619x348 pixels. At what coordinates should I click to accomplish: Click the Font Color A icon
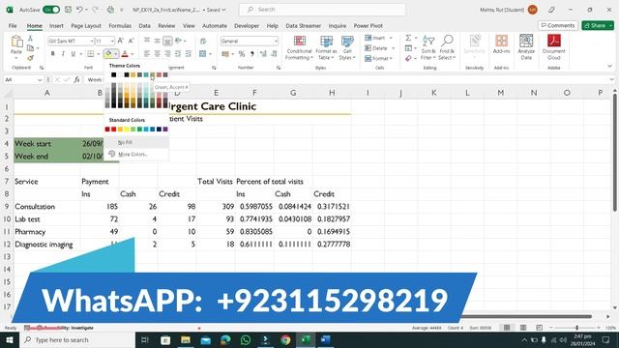pos(125,54)
